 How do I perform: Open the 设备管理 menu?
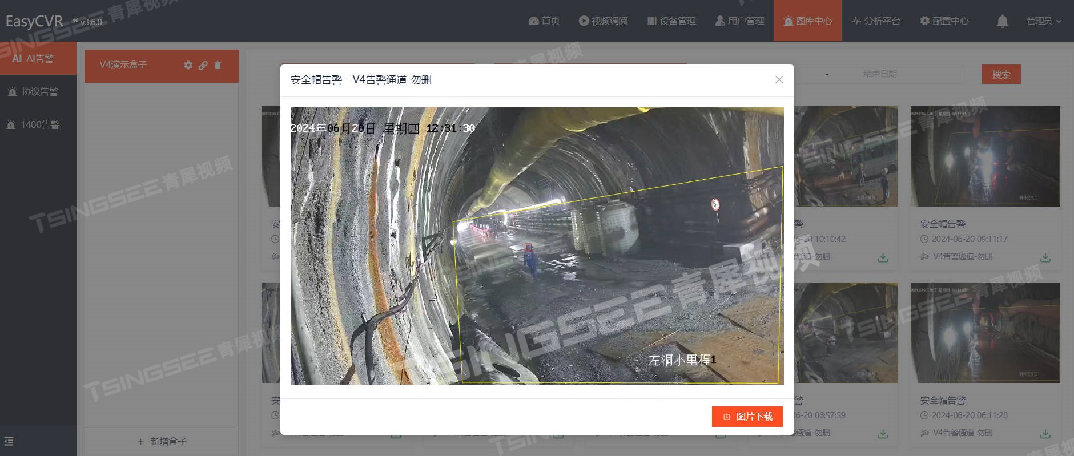coord(671,21)
